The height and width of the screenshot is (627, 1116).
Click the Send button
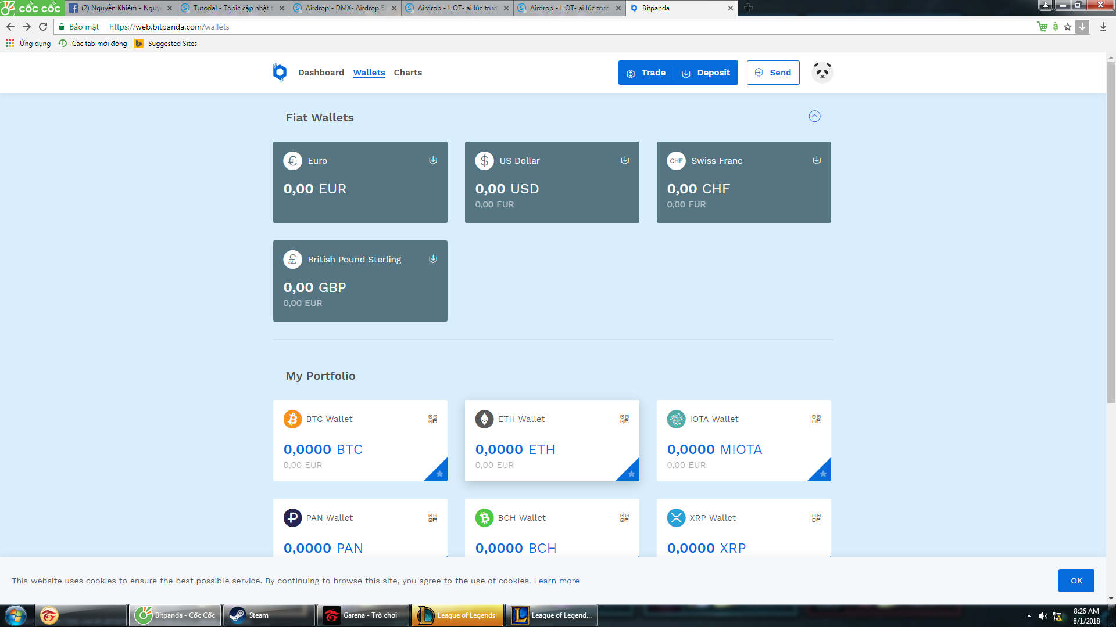pyautogui.click(x=772, y=73)
